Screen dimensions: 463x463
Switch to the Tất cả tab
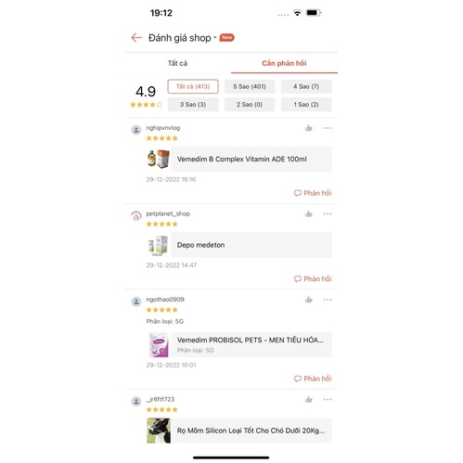177,63
